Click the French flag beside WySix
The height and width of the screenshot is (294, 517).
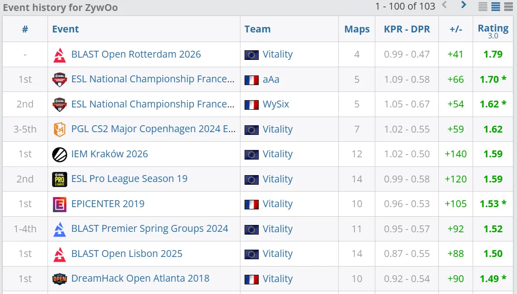point(251,104)
